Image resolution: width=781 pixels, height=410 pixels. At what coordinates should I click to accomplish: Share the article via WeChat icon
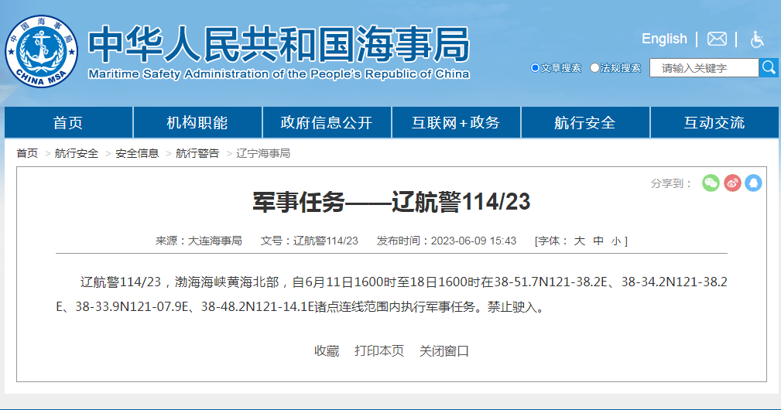711,183
